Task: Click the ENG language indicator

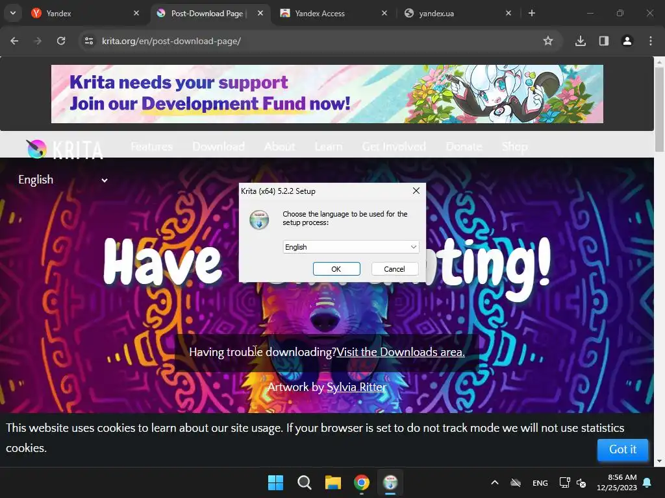Action: point(540,482)
